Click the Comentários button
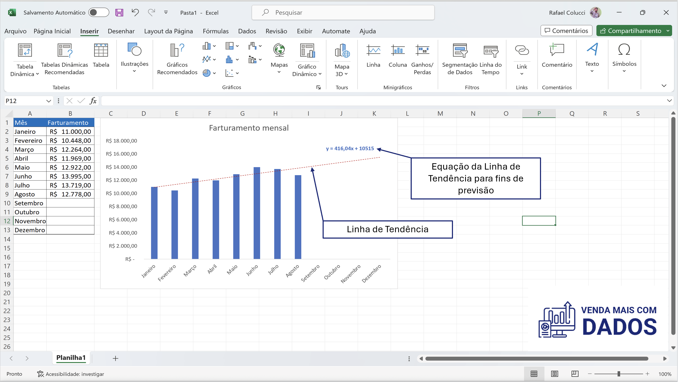The image size is (678, 382). [566, 30]
